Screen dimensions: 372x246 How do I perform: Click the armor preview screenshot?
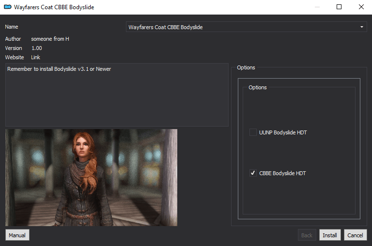[92, 178]
